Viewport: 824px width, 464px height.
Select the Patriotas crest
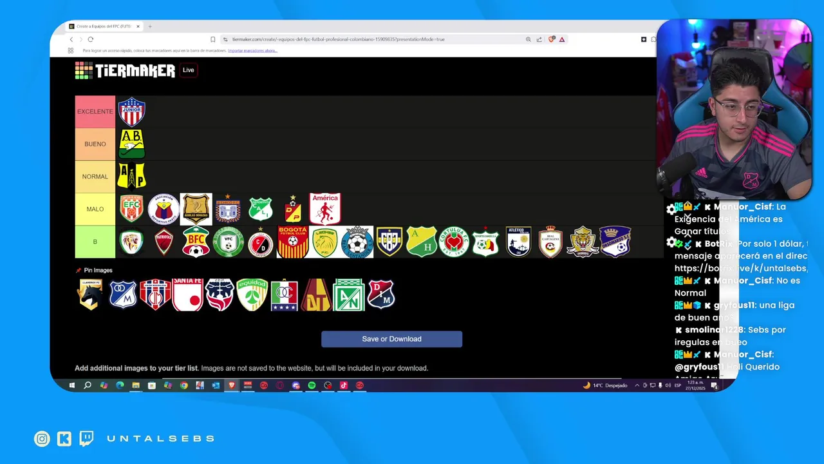pyautogui.click(x=164, y=242)
